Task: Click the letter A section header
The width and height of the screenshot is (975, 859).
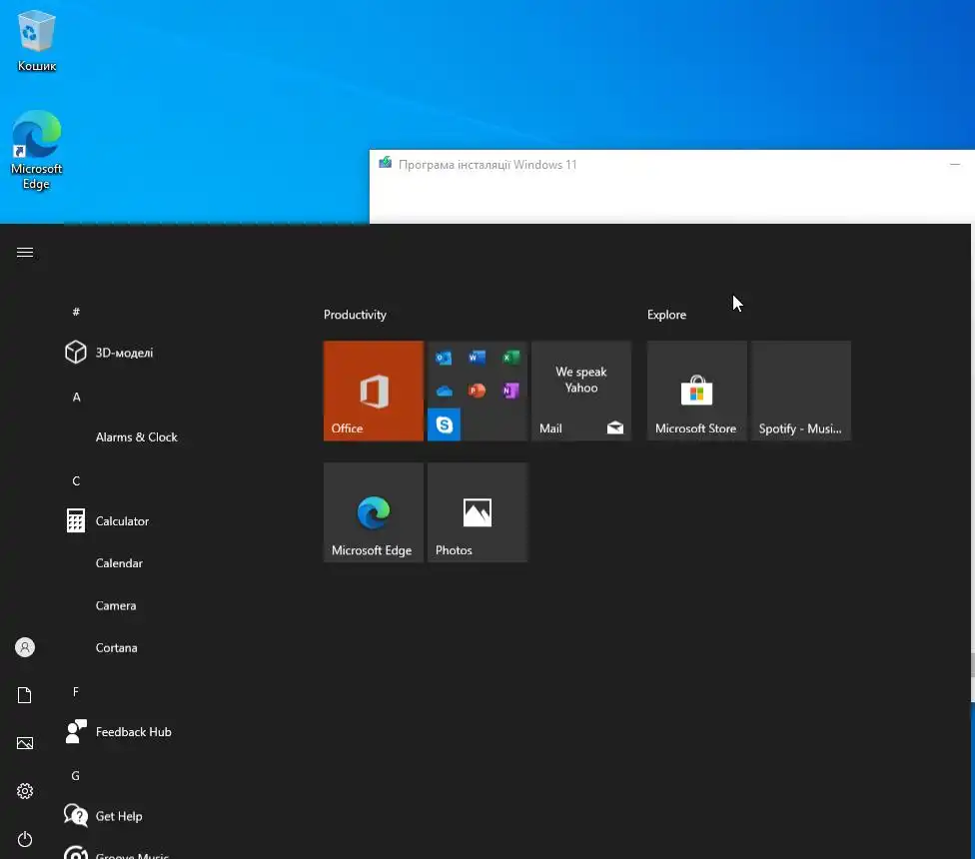Action: 77,397
